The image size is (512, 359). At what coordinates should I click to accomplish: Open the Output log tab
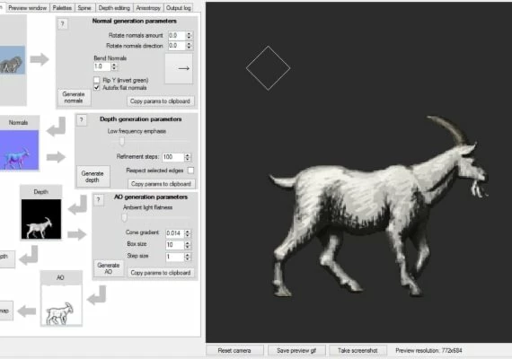[178, 8]
